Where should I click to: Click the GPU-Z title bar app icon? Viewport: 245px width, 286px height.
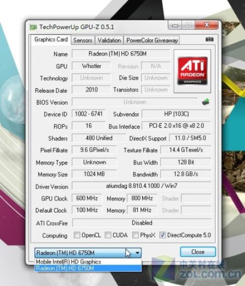point(33,27)
